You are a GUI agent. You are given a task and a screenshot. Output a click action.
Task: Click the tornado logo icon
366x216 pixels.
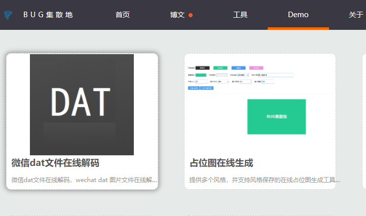coord(8,15)
